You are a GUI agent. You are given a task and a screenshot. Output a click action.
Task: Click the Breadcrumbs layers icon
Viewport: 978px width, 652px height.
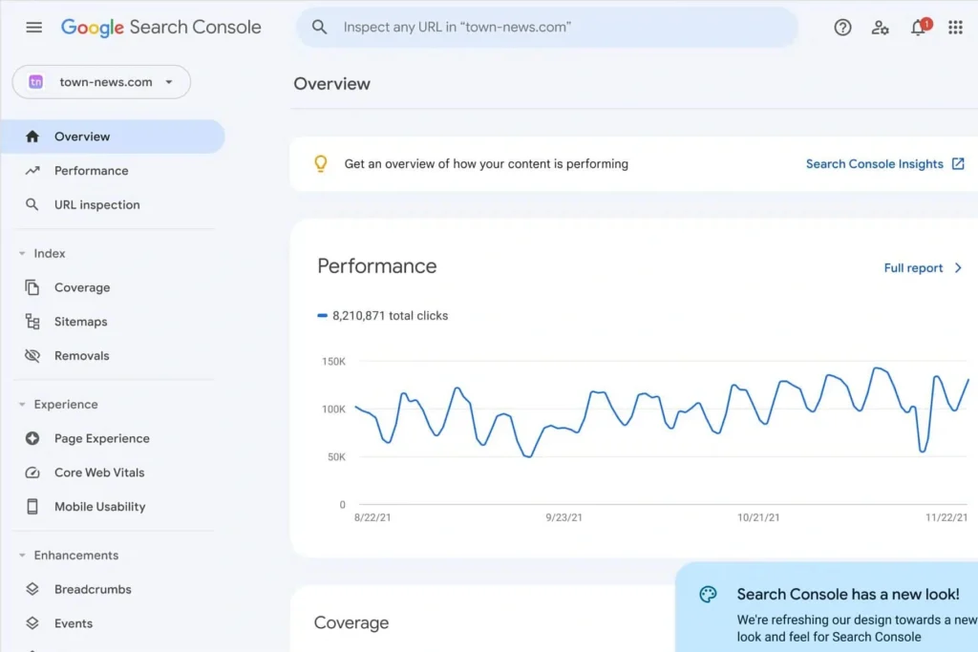point(32,589)
